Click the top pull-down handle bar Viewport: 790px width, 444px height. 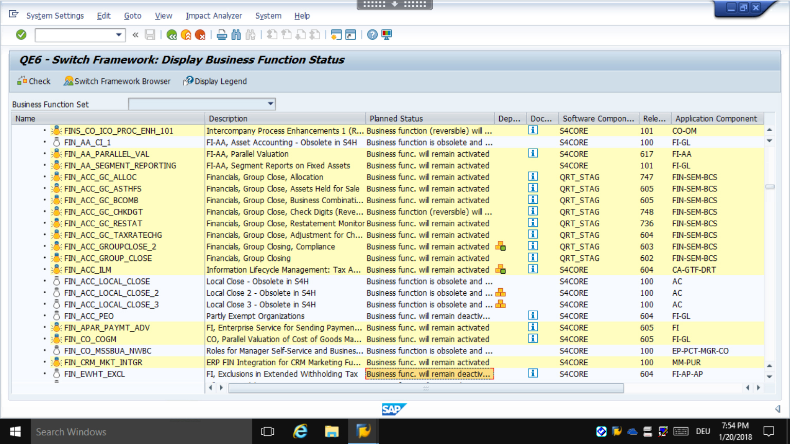click(395, 5)
